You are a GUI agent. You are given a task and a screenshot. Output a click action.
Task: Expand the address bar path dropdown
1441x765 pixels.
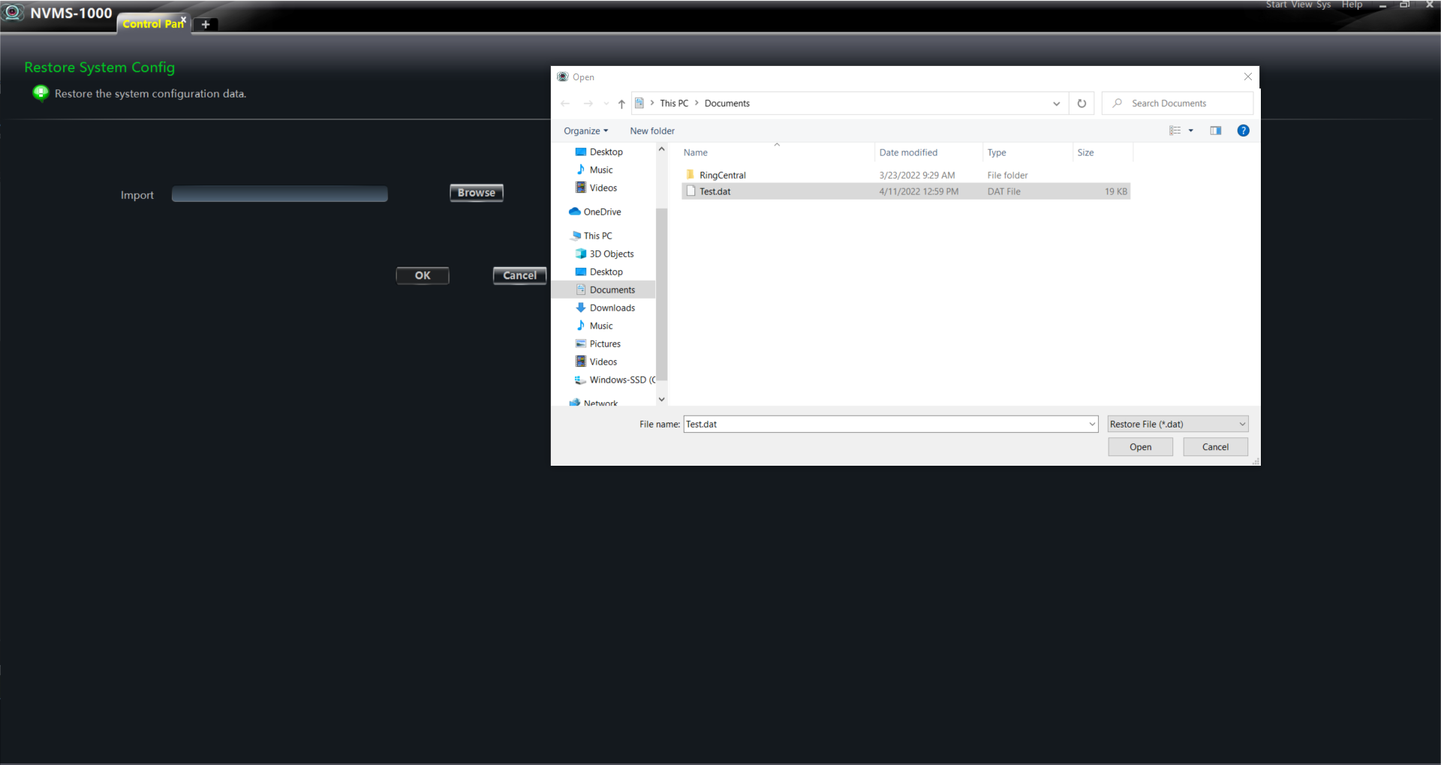click(1056, 103)
